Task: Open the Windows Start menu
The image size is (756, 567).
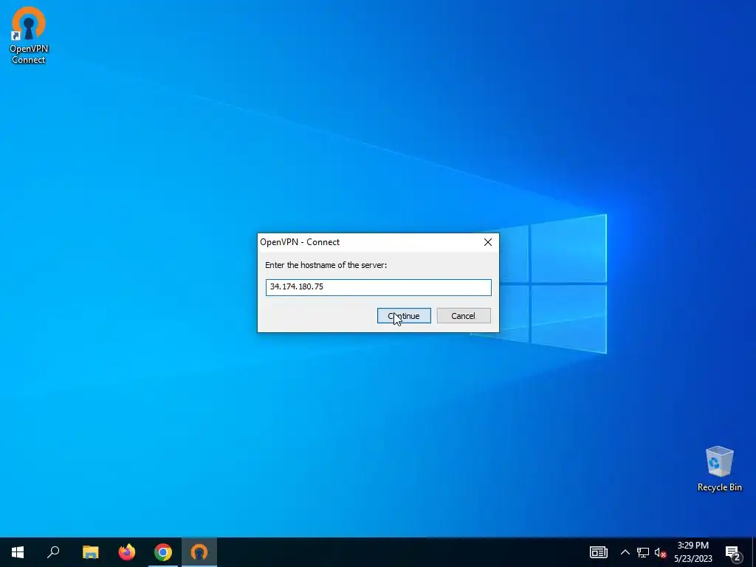Action: 18,552
